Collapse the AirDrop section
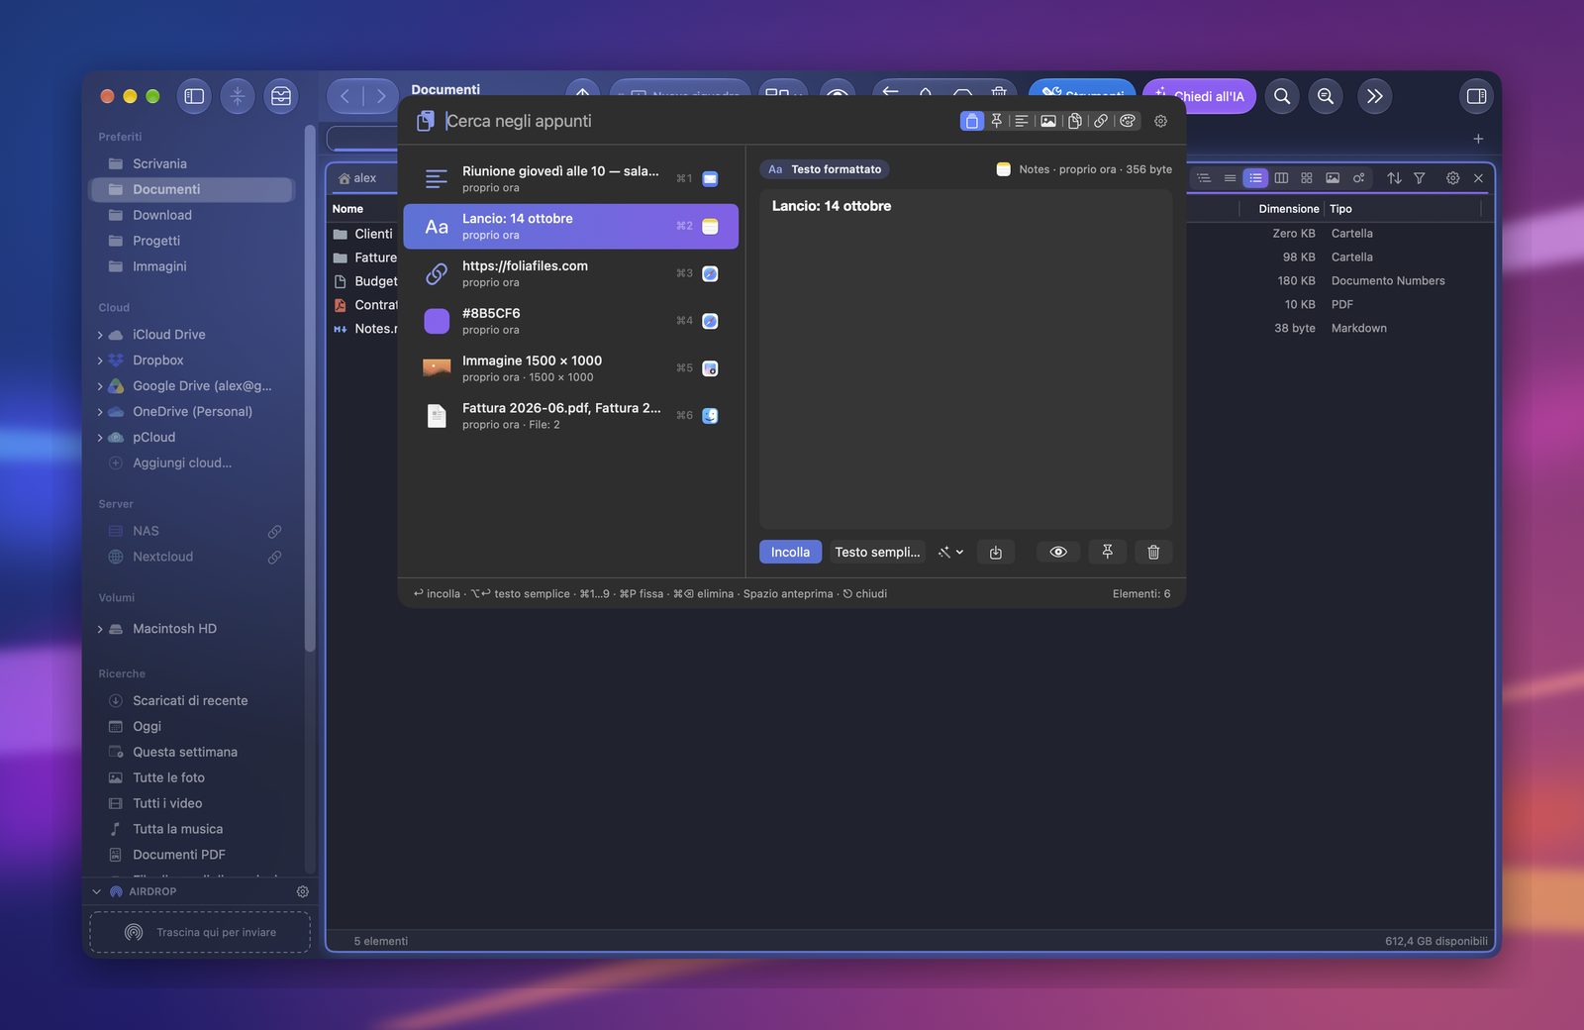1584x1030 pixels. point(97,891)
